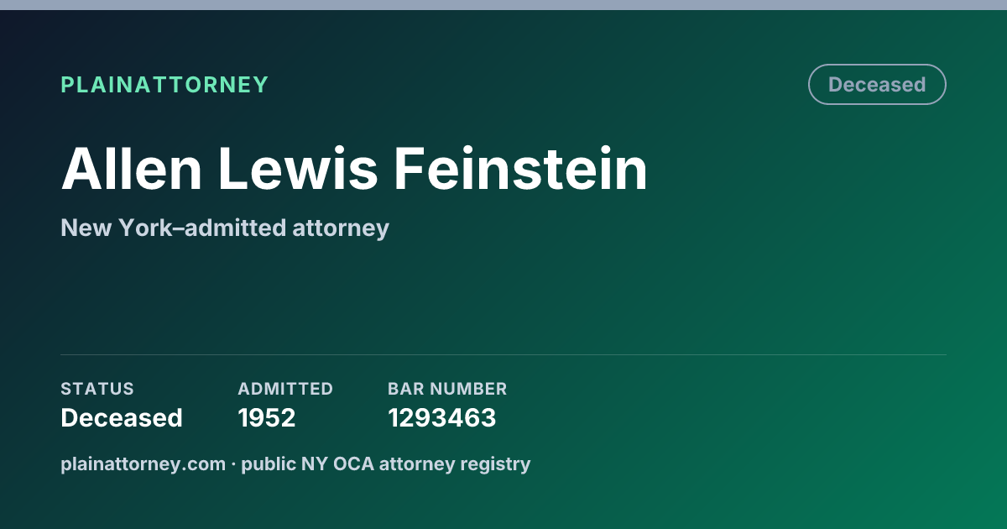Select the admission year 1952
1007x529 pixels.
pyautogui.click(x=267, y=417)
